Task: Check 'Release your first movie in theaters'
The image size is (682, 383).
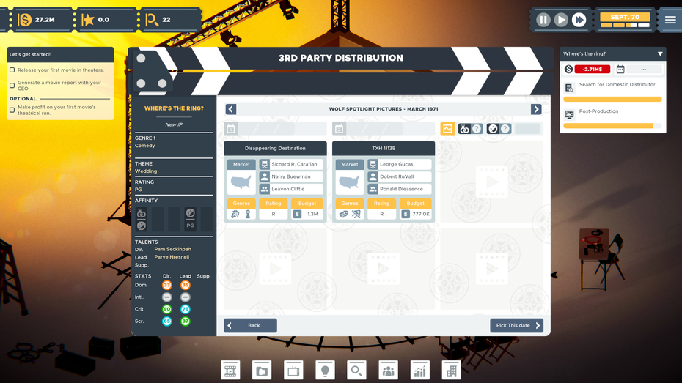Action: coord(12,70)
